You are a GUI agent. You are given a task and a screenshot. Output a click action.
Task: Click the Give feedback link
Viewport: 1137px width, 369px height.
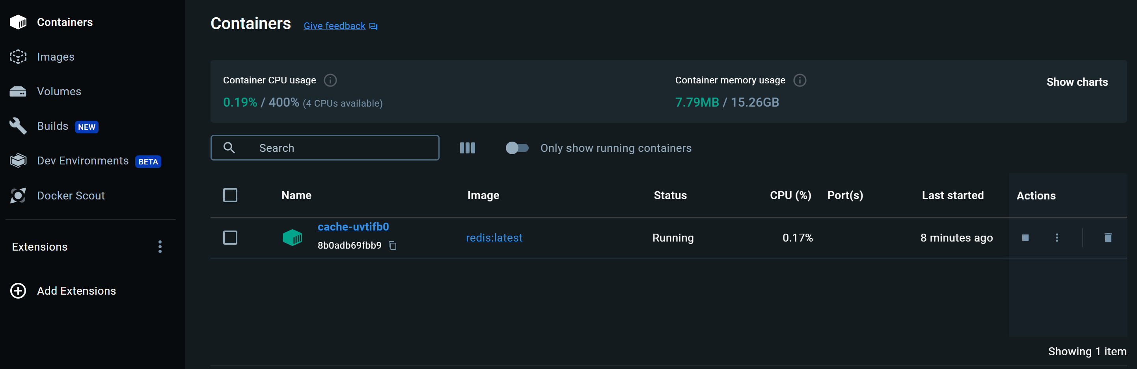coord(335,26)
